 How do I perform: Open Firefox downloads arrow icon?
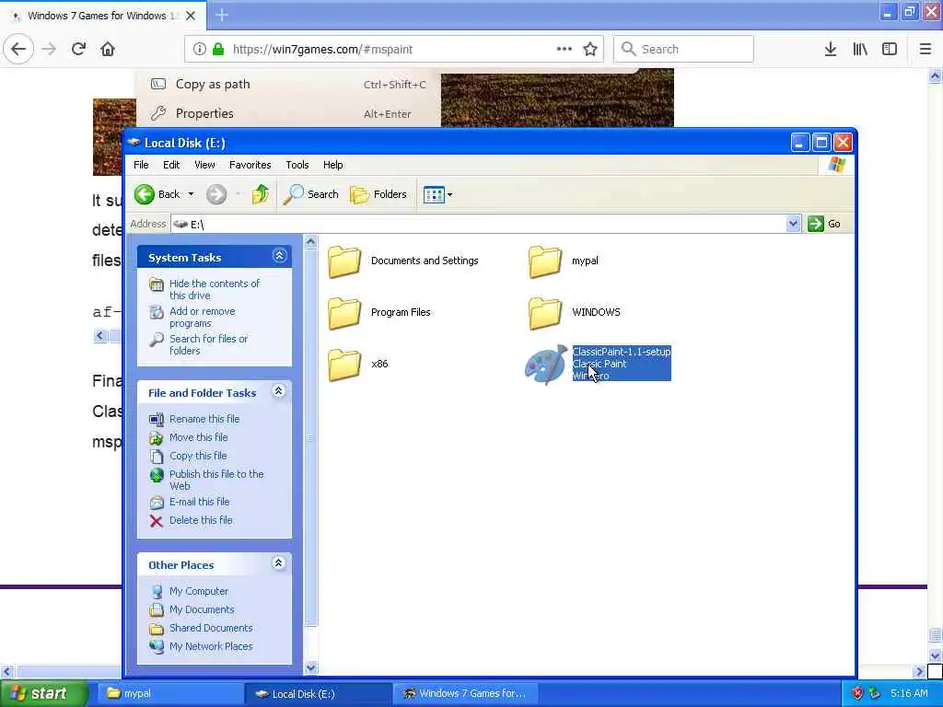click(831, 49)
